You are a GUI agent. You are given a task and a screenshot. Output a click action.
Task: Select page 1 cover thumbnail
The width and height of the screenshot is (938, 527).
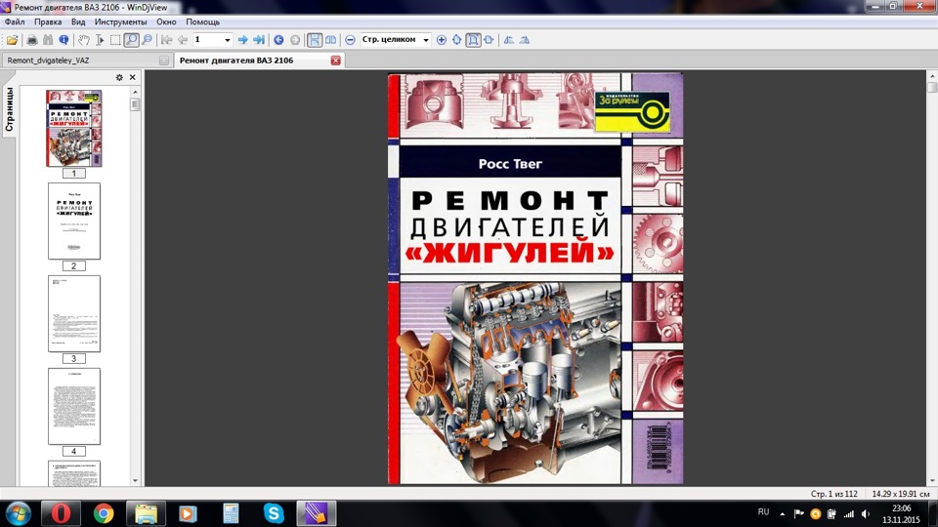coord(74,129)
